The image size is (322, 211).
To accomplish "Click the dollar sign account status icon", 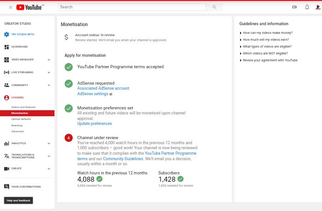I will coord(66,37).
